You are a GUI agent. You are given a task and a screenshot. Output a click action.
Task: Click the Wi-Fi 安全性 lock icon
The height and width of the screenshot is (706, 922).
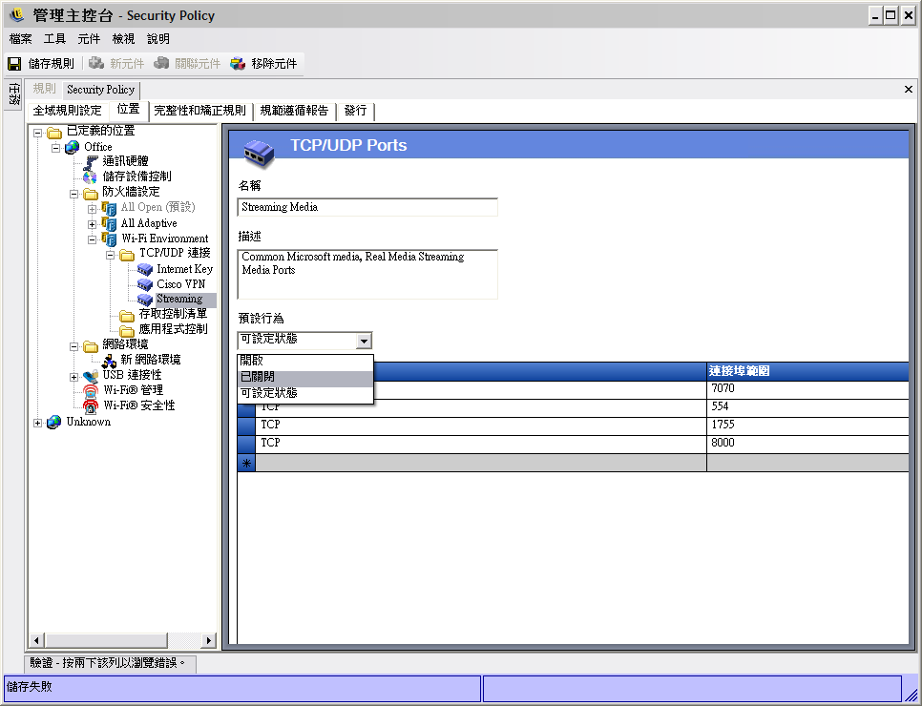click(x=91, y=406)
